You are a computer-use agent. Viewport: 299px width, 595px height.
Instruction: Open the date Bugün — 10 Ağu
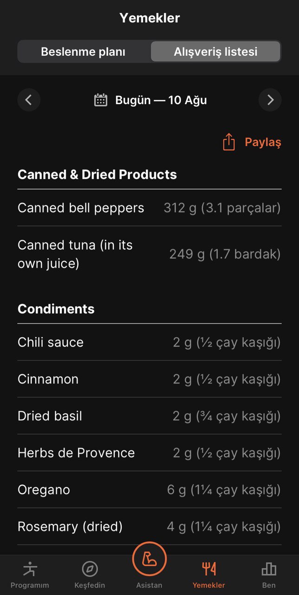click(x=161, y=100)
